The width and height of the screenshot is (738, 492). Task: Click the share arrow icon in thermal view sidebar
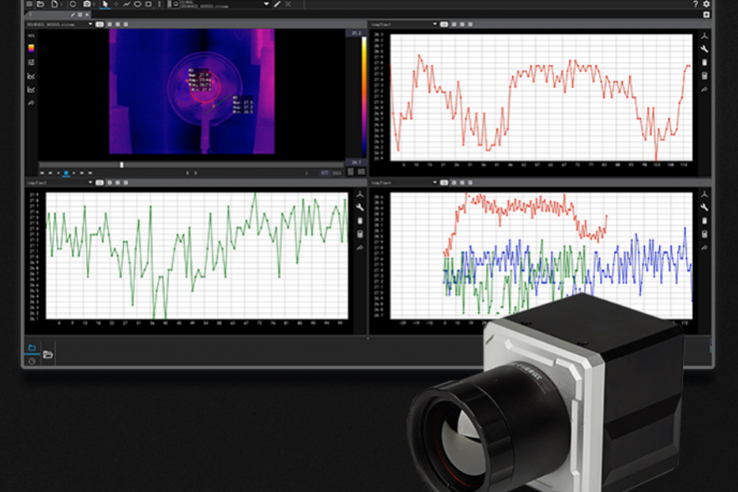click(32, 102)
